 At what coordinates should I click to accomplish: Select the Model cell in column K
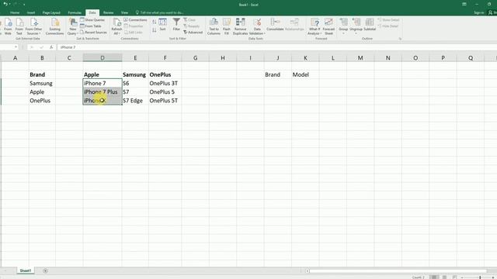pos(305,74)
